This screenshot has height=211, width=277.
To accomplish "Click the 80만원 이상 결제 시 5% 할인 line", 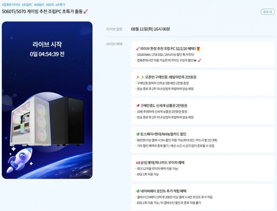I will point(177,140).
